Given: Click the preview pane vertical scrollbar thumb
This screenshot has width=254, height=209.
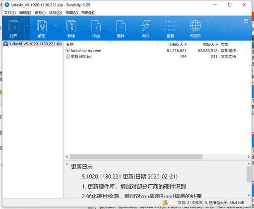Looking at the screenshot, I should coord(249,174).
